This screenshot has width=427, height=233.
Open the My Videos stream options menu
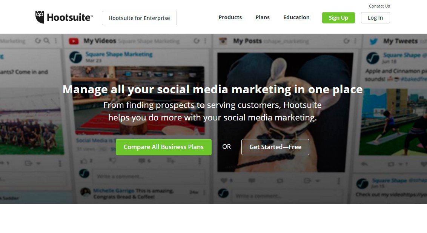[x=205, y=40]
